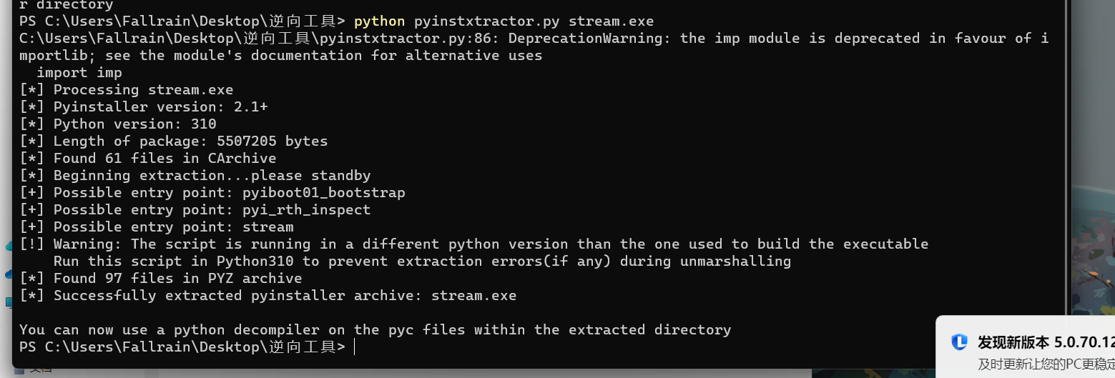The width and height of the screenshot is (1115, 378).
Task: Click the 'import imp' output line
Action: point(79,73)
